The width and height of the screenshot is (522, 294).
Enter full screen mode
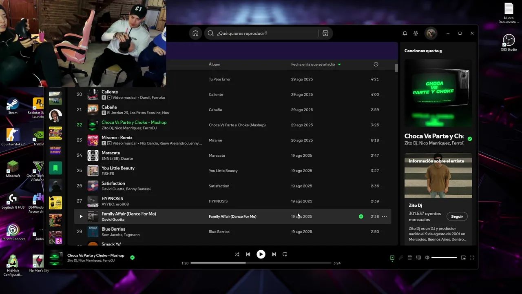472,258
